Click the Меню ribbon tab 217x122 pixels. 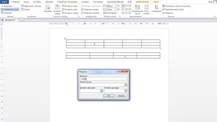pos(26,2)
